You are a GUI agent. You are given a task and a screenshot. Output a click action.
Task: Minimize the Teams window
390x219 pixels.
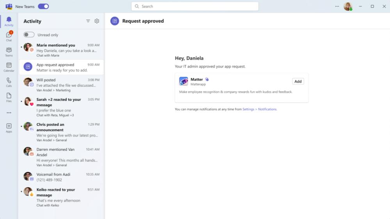point(360,7)
